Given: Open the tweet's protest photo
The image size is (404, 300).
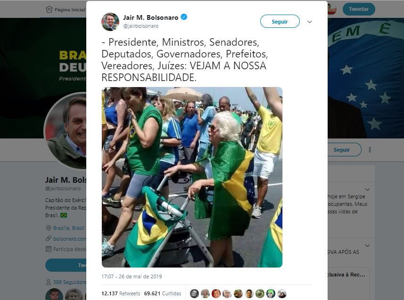Looking at the screenshot, I should coord(192,177).
